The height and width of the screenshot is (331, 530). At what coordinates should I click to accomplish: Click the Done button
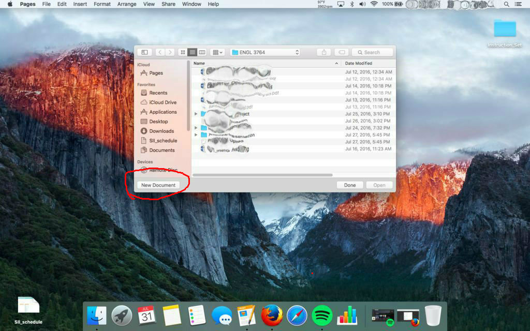(350, 185)
